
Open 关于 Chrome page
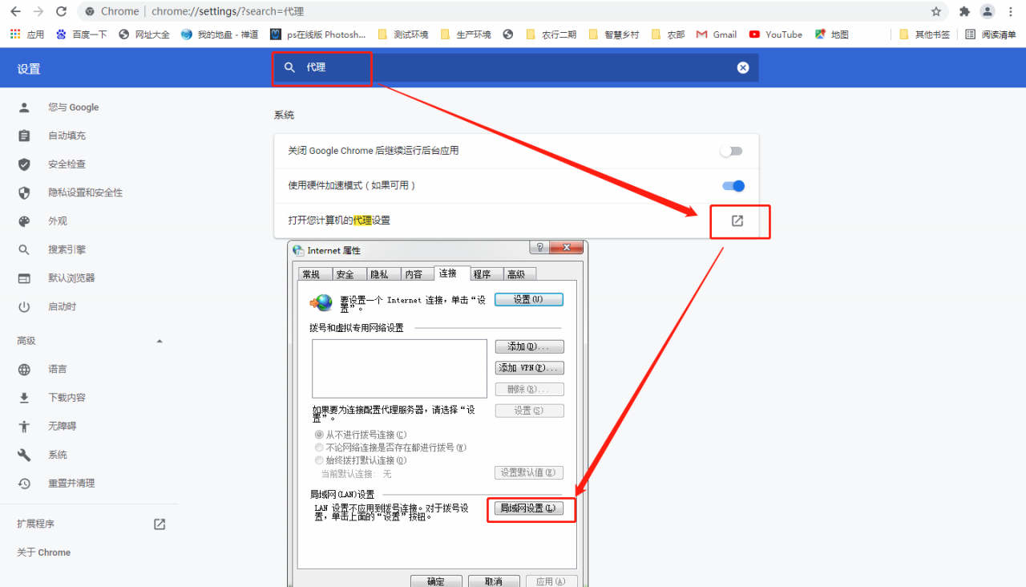tap(44, 553)
